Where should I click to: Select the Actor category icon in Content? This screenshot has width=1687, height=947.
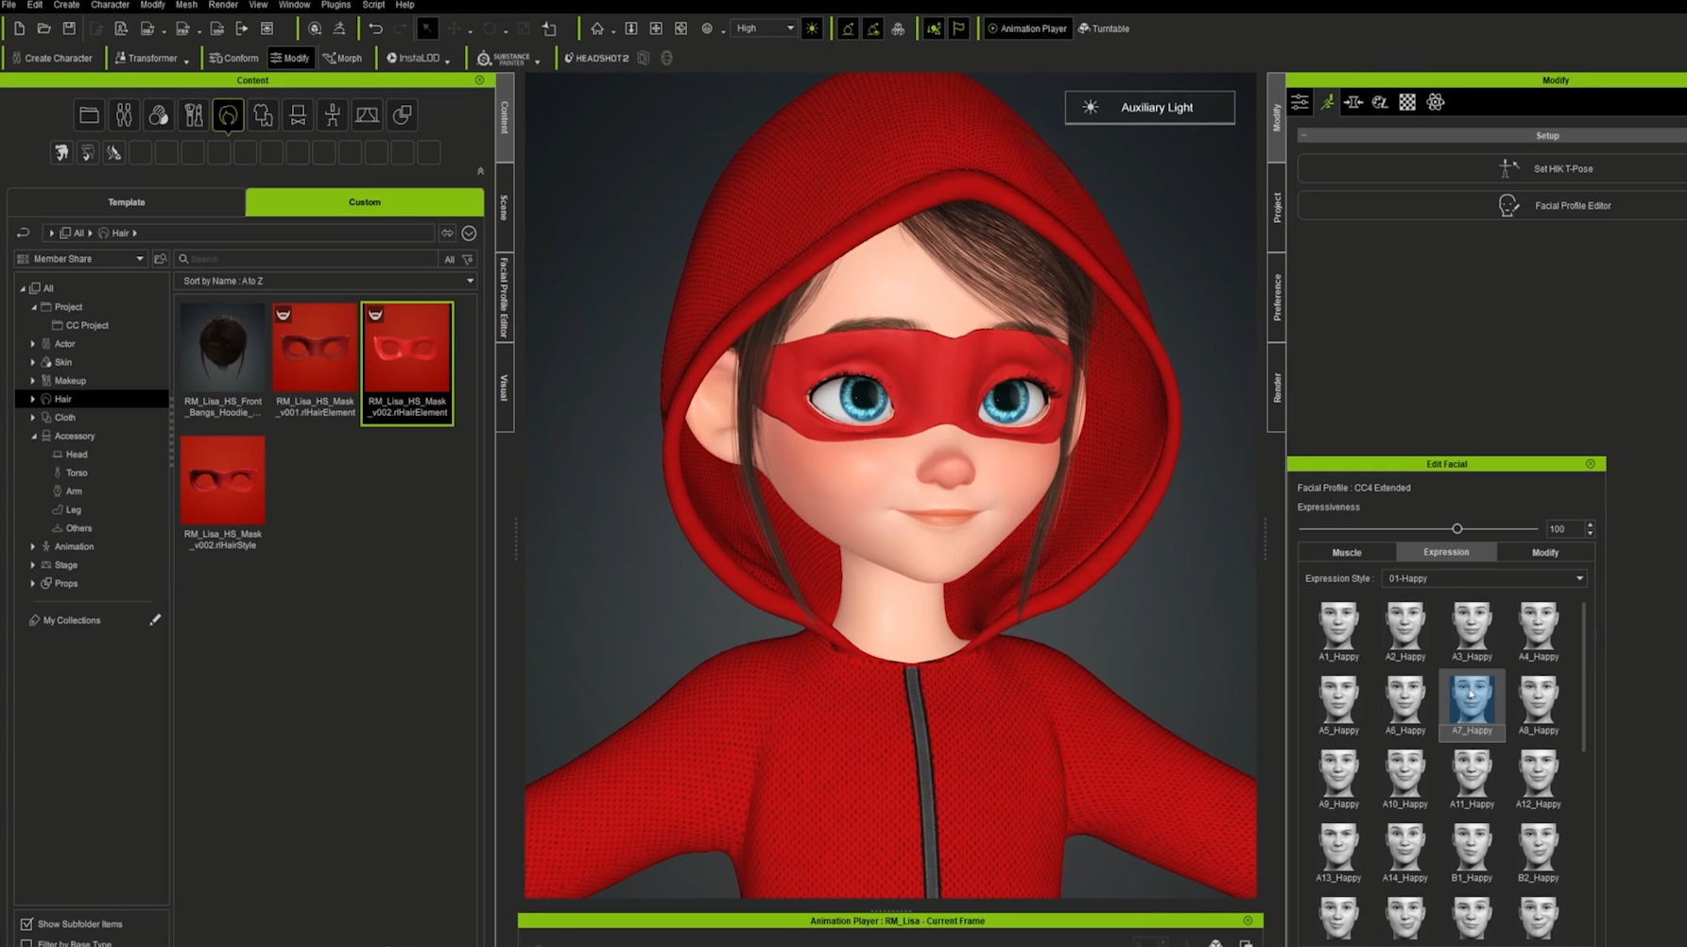tap(124, 115)
